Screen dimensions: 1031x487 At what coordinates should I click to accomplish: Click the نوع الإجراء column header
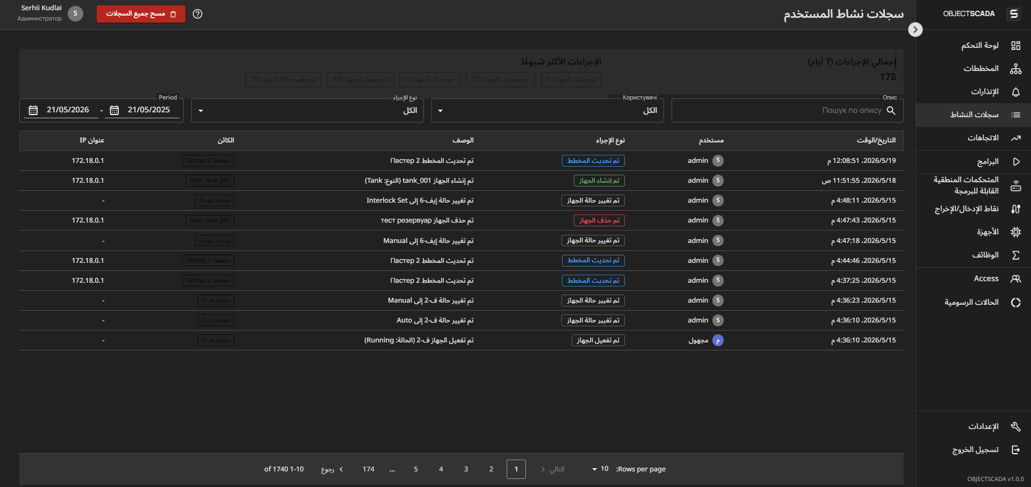pyautogui.click(x=610, y=140)
